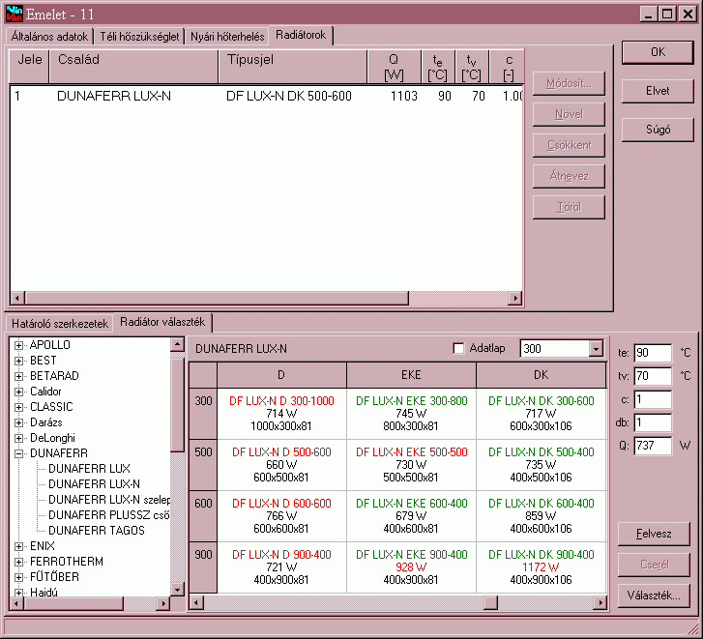
Task: Expand the FERROTHERM tree node
Action: click(x=18, y=562)
